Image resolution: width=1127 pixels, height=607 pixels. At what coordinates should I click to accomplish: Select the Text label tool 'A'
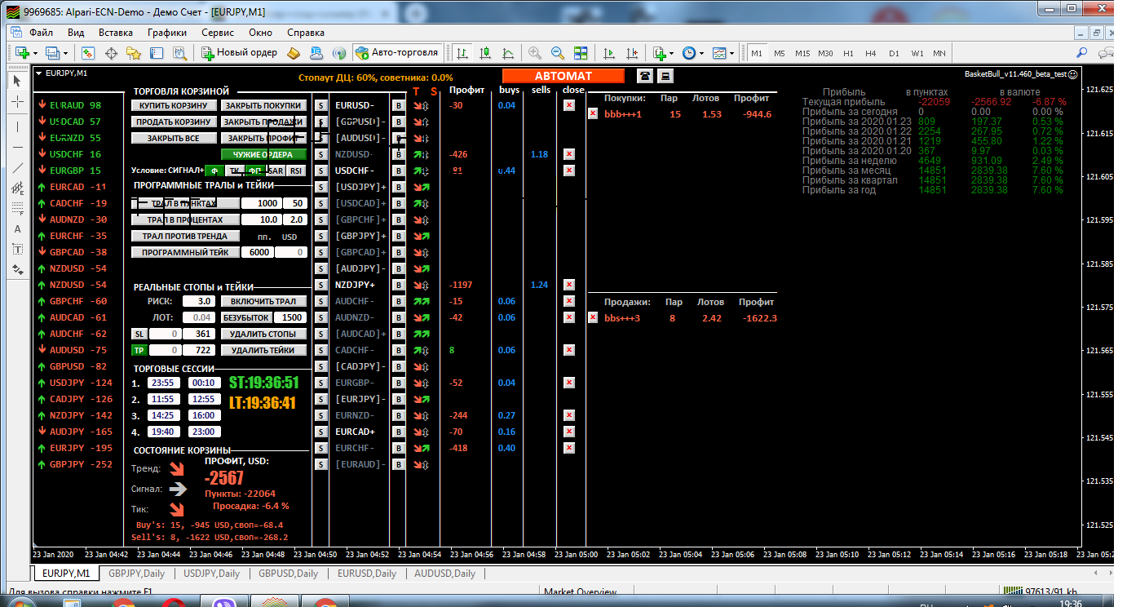click(18, 228)
